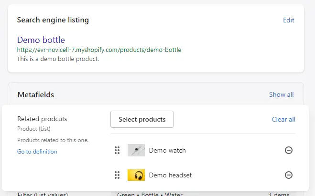Grab the drag handle beside Demo watch
The width and height of the screenshot is (315, 196).
coord(117,150)
